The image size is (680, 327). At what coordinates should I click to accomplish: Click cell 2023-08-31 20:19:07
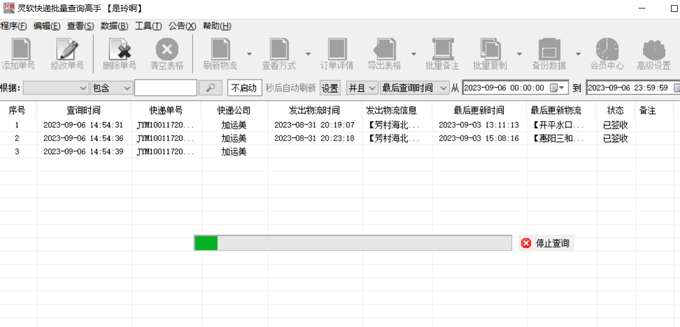(314, 125)
